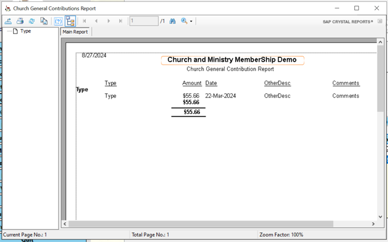Click the Amount column header

[192, 83]
